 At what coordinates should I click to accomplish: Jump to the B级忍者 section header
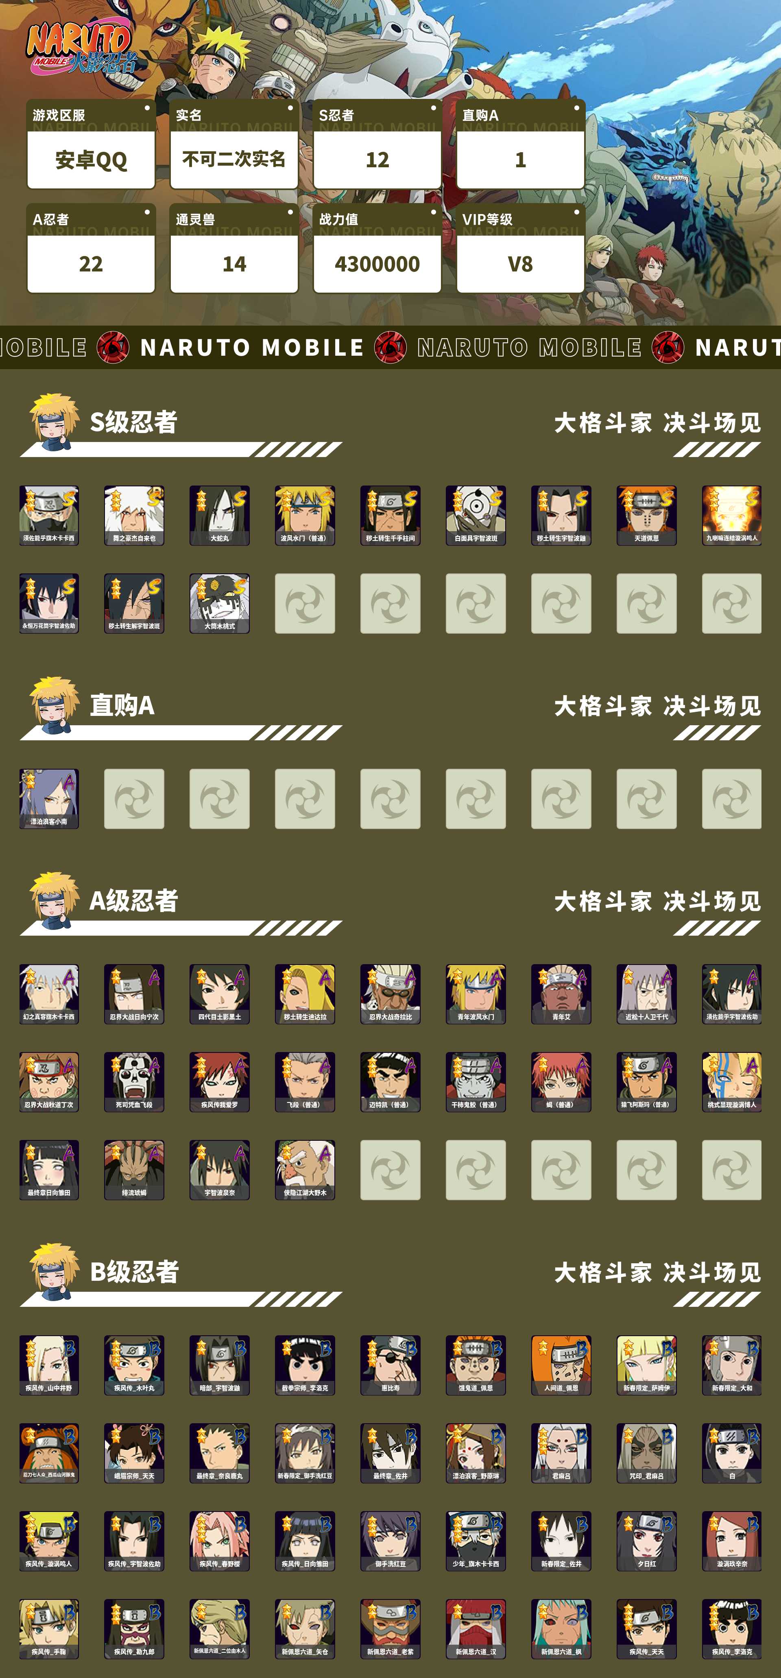coord(134,1271)
